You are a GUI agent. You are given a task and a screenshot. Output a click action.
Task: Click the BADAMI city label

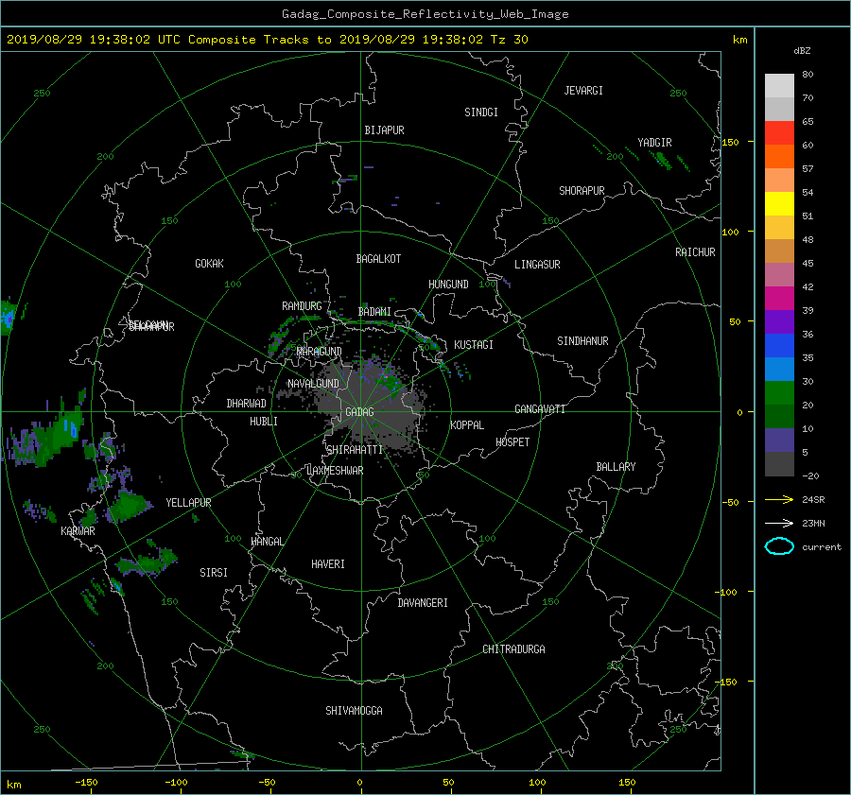click(374, 312)
